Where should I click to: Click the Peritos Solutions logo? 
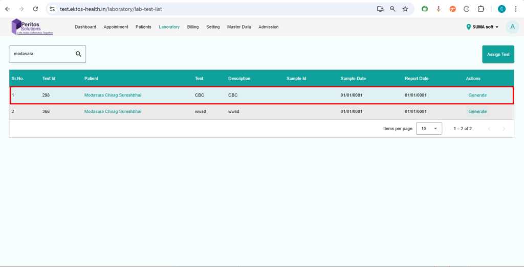[32, 27]
